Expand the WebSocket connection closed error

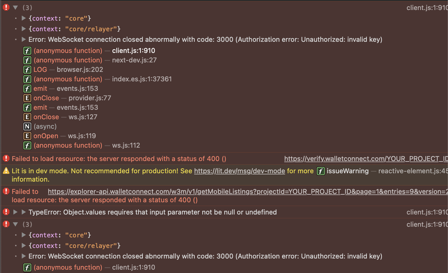23,39
